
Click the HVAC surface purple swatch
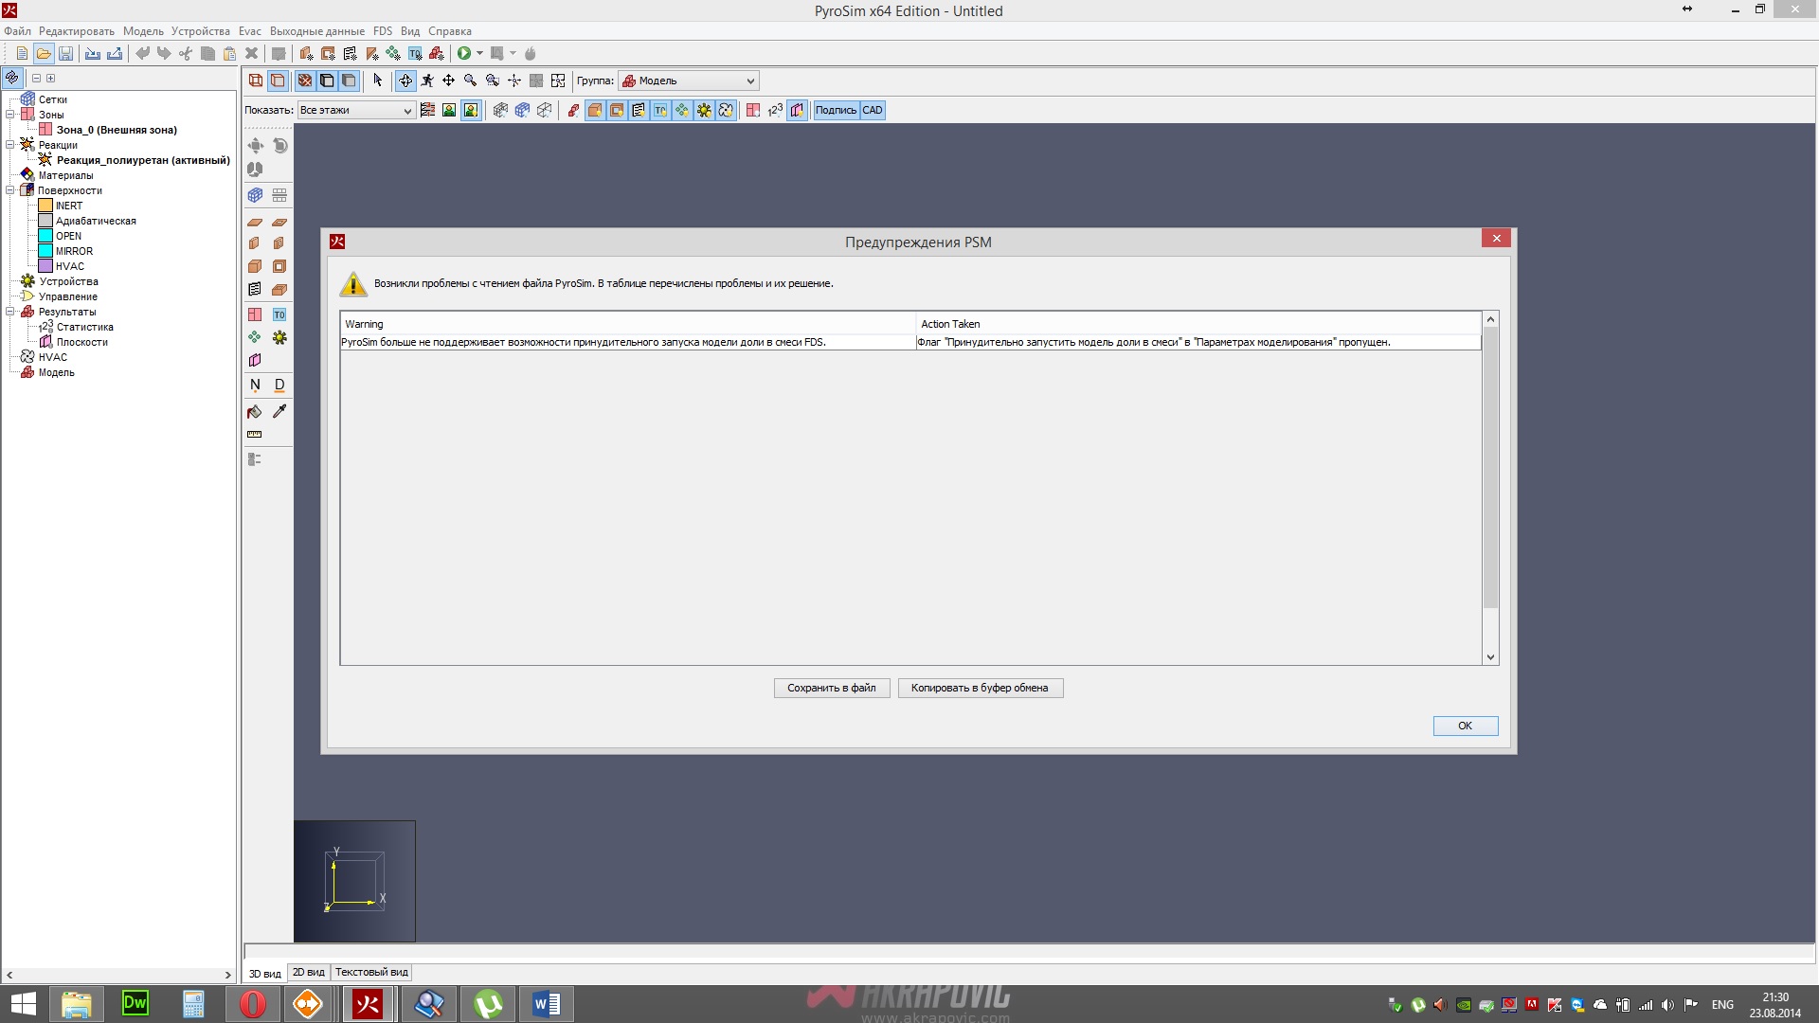(x=45, y=266)
